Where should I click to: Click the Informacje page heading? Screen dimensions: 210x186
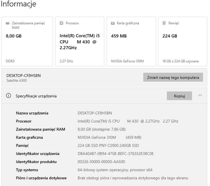pyautogui.click(x=19, y=4)
